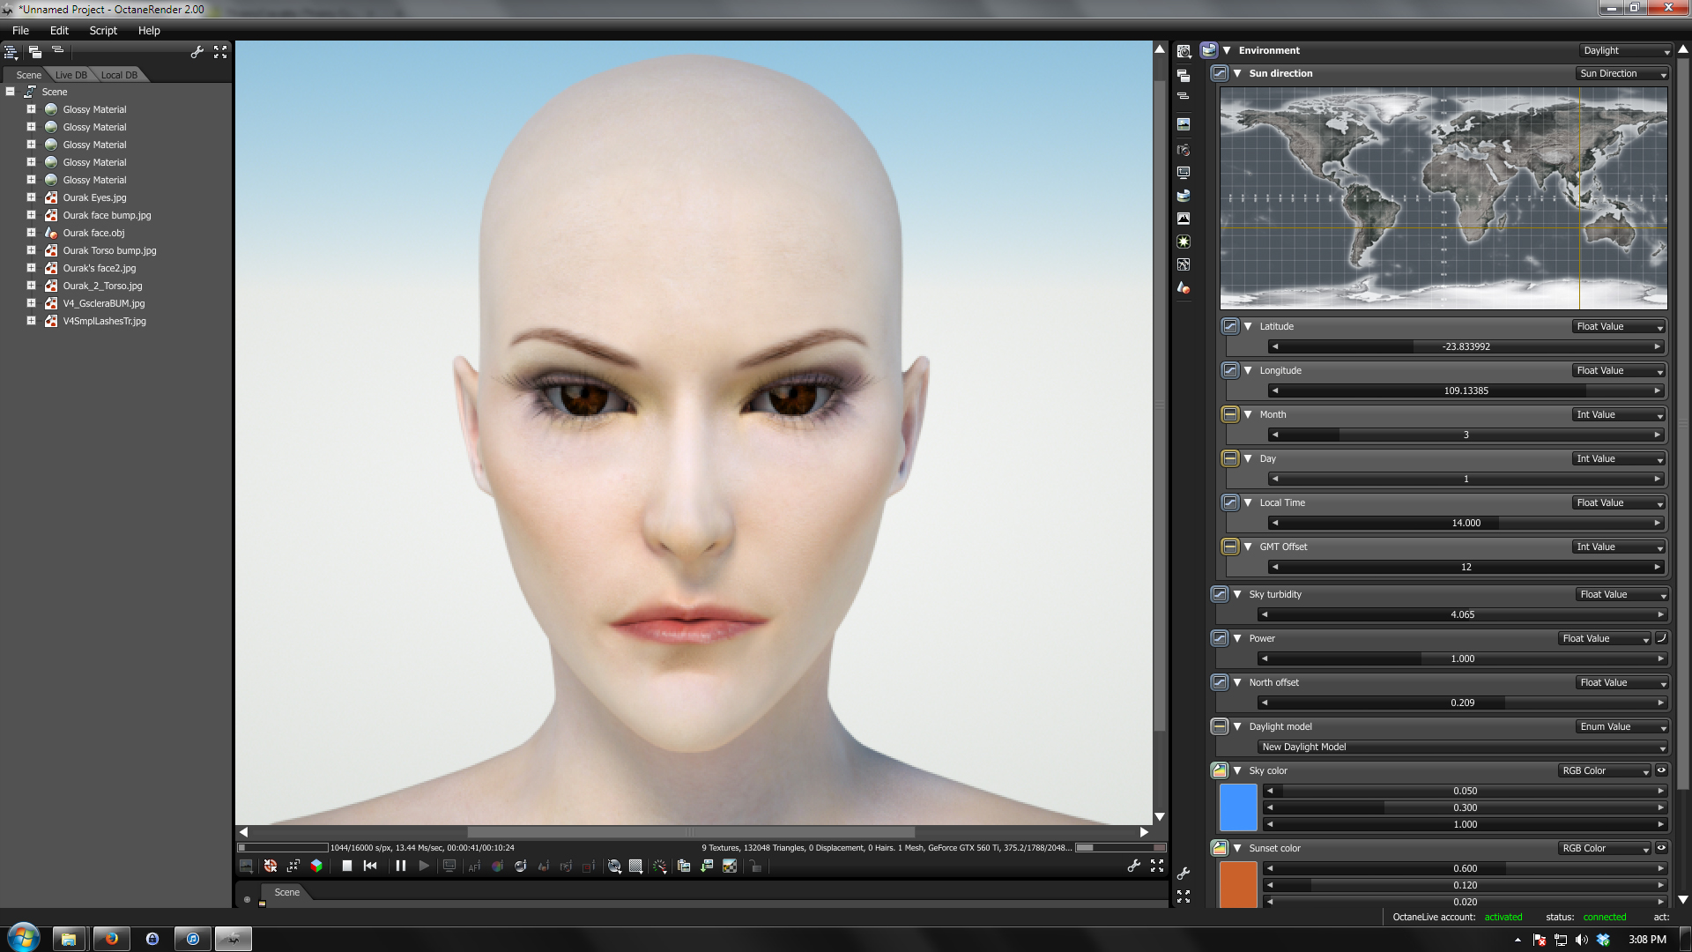Click the copy render to clipboard icon

[x=684, y=866]
